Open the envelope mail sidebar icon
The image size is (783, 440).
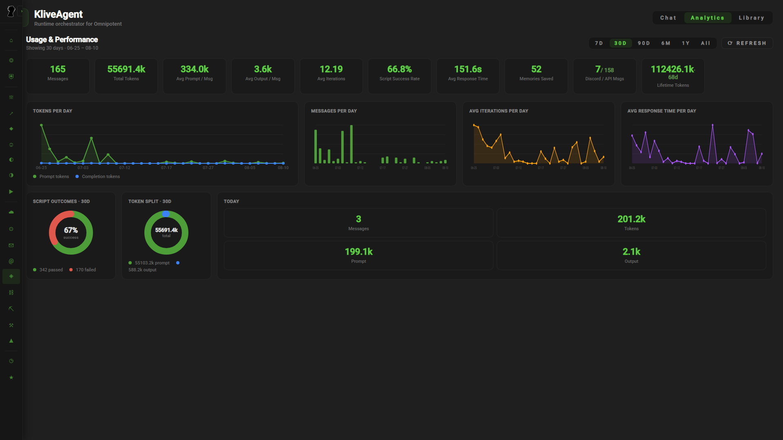pyautogui.click(x=11, y=245)
